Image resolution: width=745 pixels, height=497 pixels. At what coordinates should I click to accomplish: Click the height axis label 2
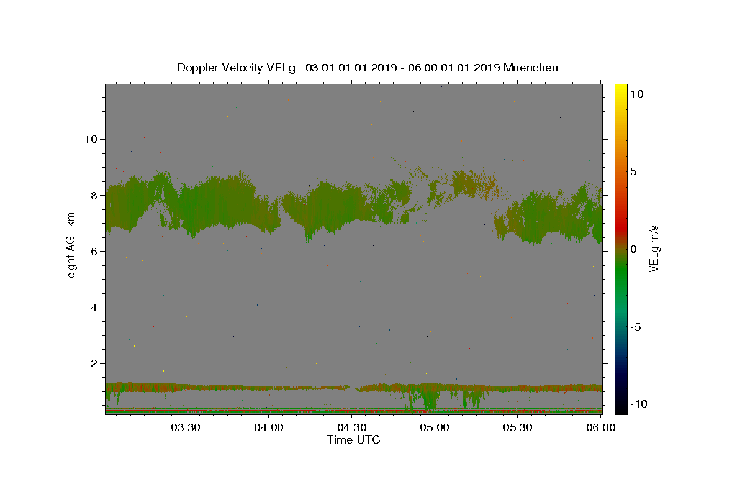[x=93, y=363]
